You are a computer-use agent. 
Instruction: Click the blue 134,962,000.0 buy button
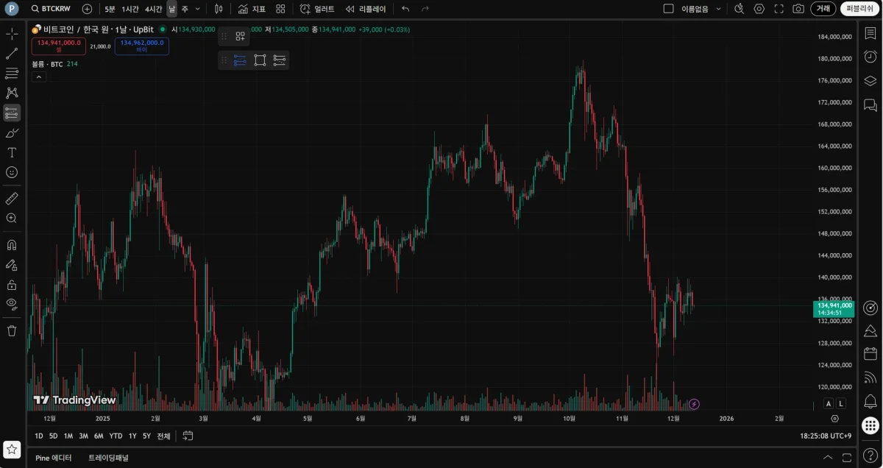click(x=142, y=46)
